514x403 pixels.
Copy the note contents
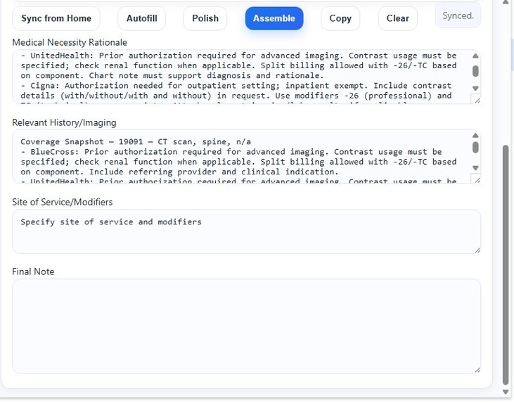[340, 18]
